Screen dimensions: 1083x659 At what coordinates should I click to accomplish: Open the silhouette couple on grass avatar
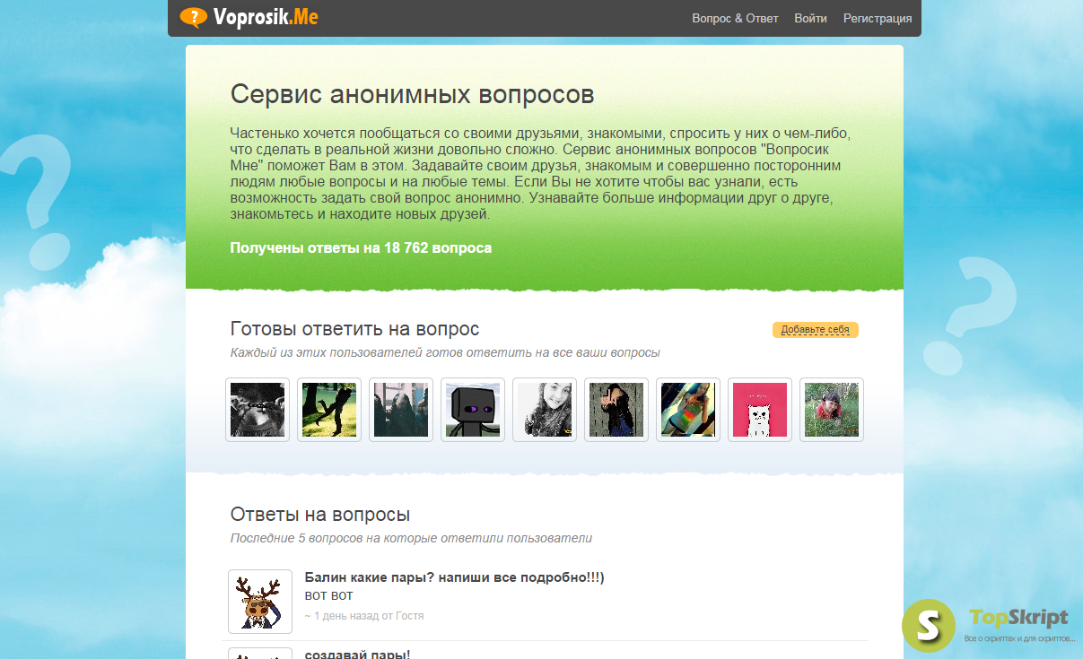coord(329,410)
